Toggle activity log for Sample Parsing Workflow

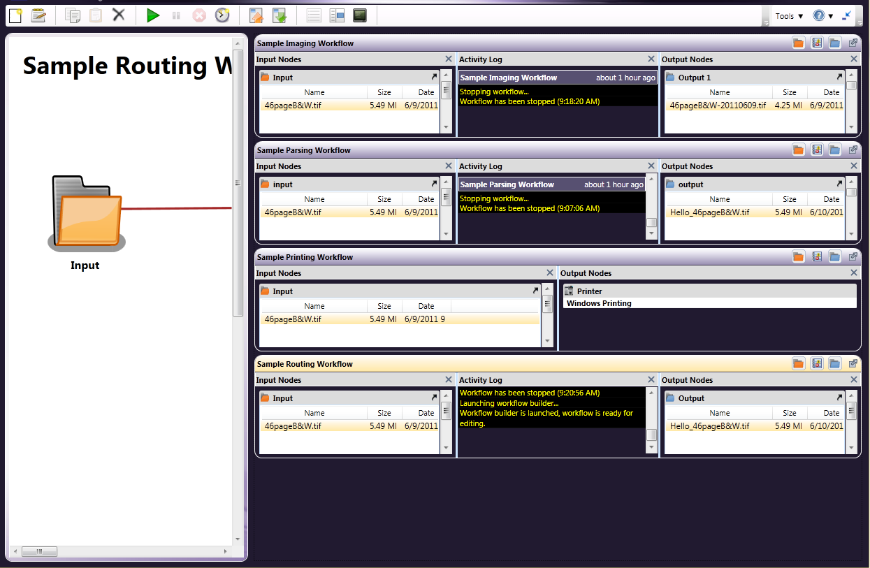click(816, 150)
